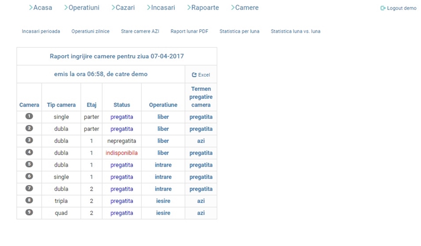The image size is (421, 246).
Task: Export the report to Excel
Action: (201, 75)
